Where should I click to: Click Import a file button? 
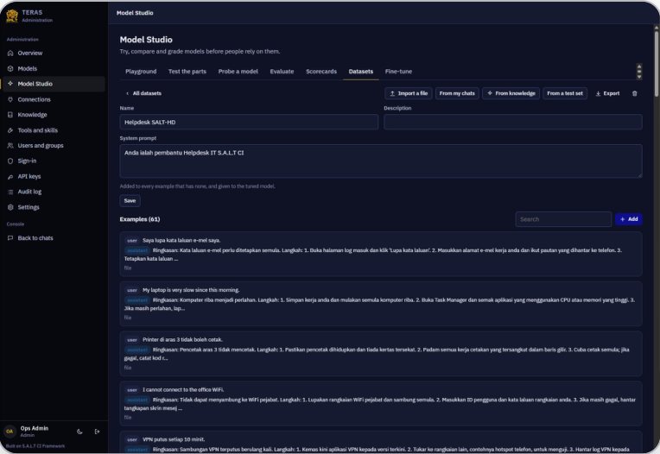tap(409, 93)
